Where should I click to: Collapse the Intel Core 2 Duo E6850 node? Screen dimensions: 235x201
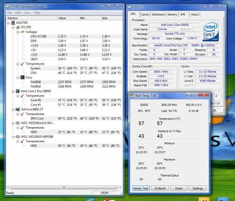point(13,91)
